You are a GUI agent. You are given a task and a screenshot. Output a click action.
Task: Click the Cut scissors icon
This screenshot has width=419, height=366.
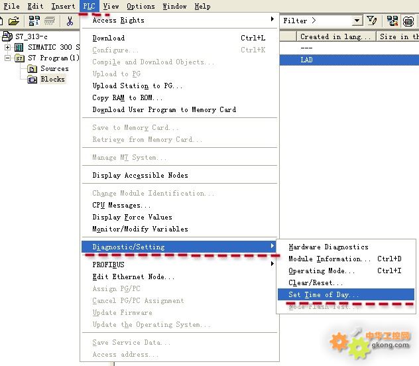70,21
